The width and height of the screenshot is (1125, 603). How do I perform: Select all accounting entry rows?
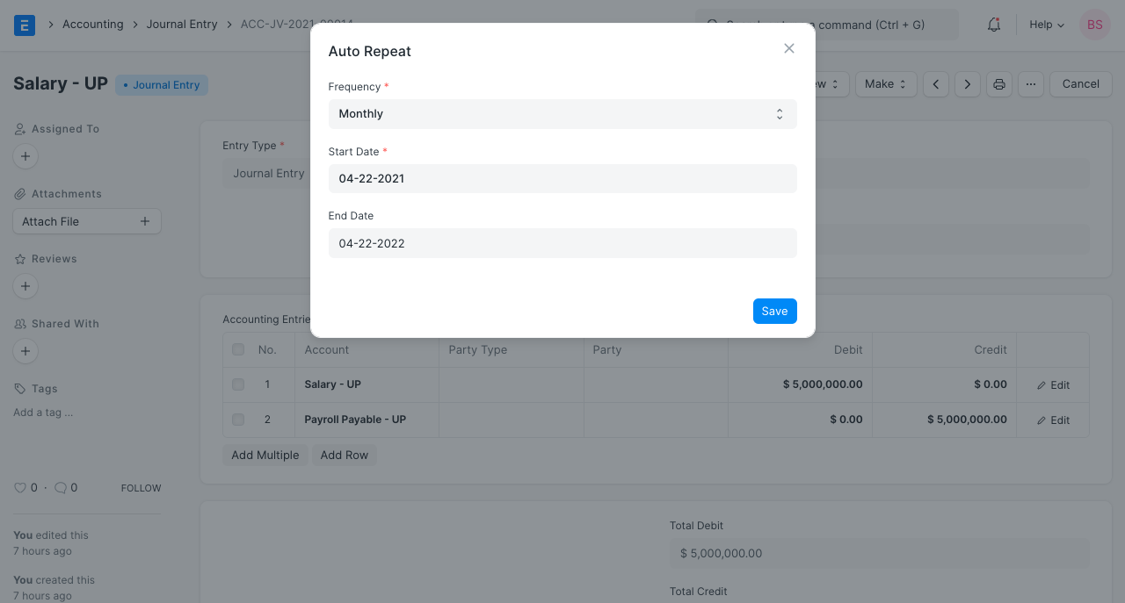[237, 348]
